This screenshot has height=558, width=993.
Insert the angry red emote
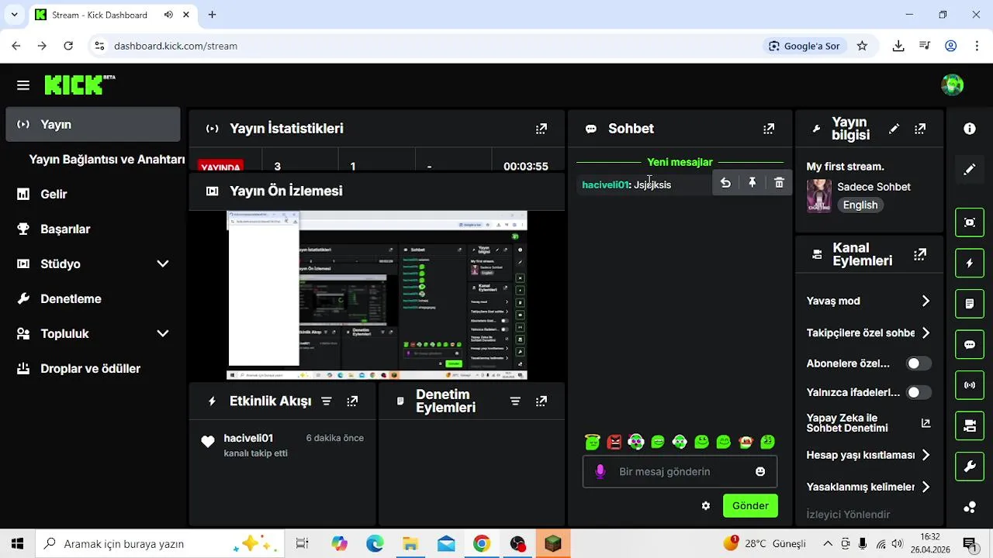[x=614, y=442]
